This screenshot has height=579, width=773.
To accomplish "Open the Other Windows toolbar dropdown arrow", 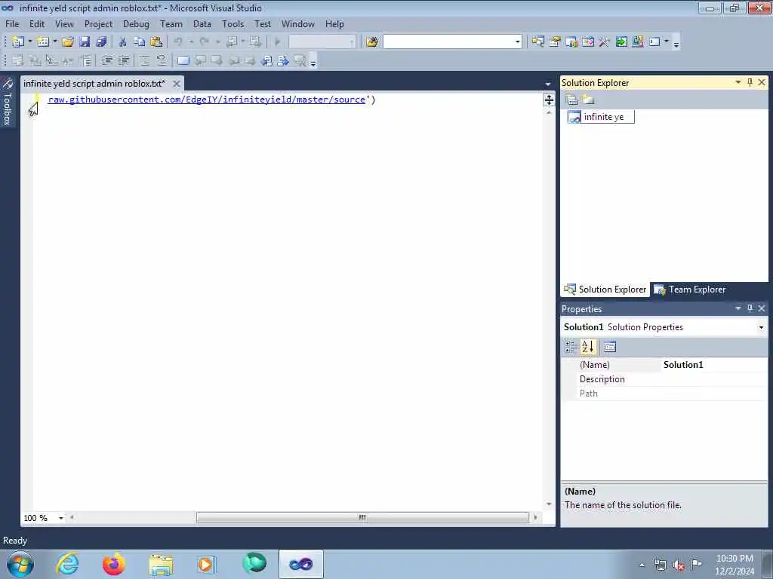I will point(666,42).
